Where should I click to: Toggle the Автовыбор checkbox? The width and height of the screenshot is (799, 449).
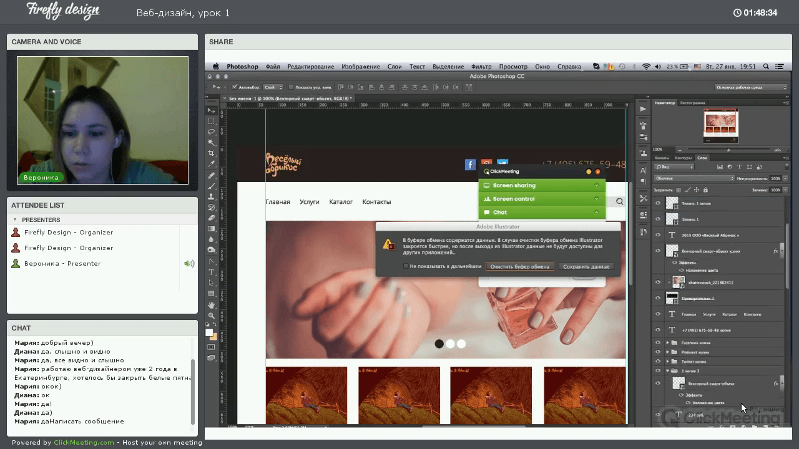pyautogui.click(x=235, y=87)
